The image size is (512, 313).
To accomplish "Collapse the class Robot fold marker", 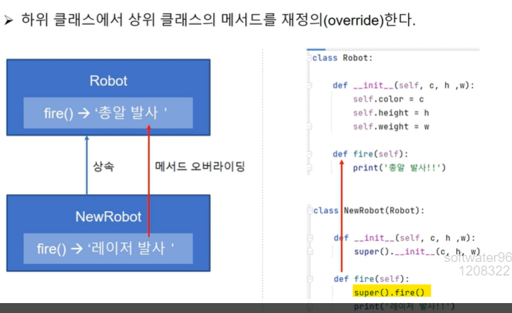I will tap(309, 58).
